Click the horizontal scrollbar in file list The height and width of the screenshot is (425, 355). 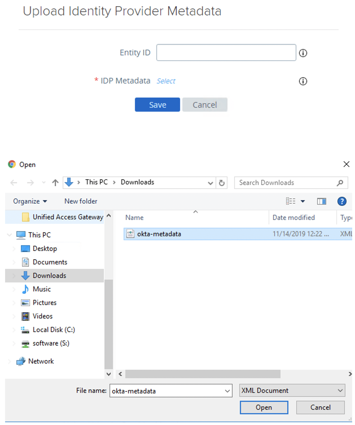coord(203,374)
